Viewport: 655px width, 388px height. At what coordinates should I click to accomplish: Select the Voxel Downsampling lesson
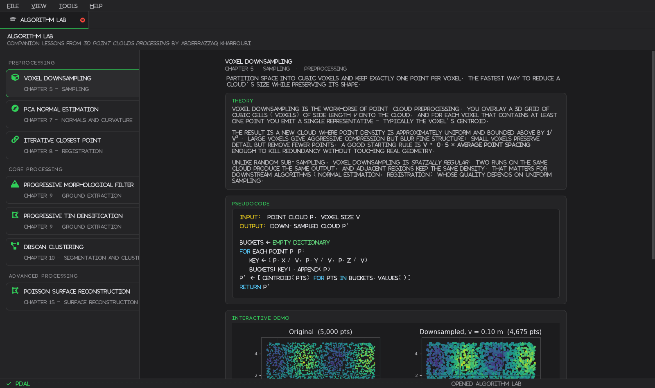(x=72, y=83)
